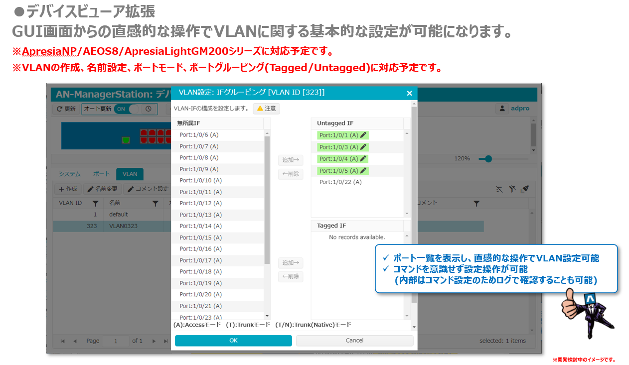
Task: Click the green port icon on switch image
Action: pyautogui.click(x=126, y=140)
